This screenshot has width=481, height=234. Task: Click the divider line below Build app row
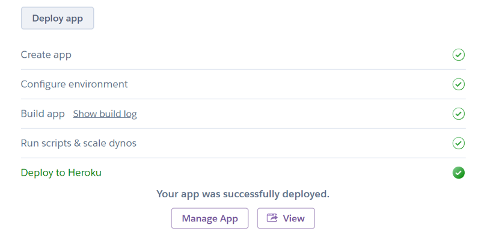[x=244, y=128]
